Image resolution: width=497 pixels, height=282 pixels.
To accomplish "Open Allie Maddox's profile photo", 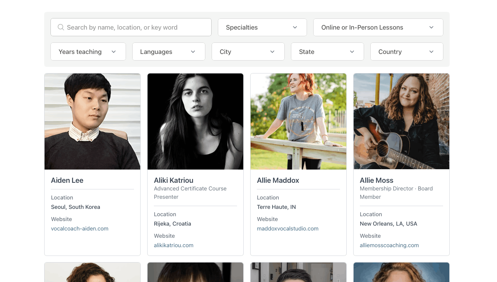I will (298, 122).
